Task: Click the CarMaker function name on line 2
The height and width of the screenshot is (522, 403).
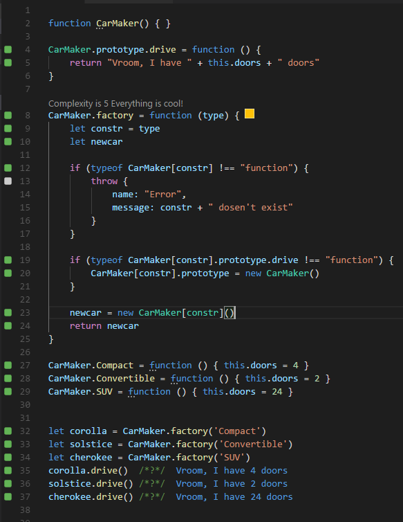Action: coord(118,24)
